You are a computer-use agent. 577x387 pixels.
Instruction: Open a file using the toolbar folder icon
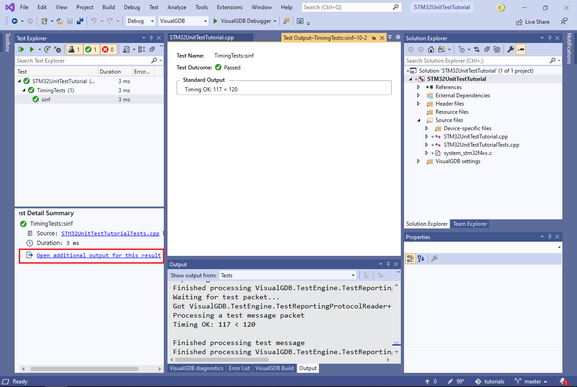click(x=61, y=21)
